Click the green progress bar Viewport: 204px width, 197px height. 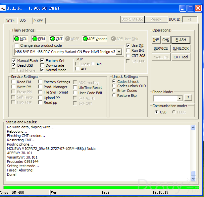tap(101, 188)
